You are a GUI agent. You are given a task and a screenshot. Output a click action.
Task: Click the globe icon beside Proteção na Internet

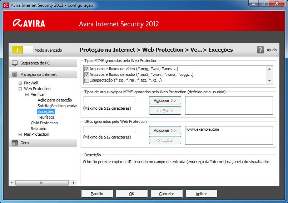click(x=15, y=74)
